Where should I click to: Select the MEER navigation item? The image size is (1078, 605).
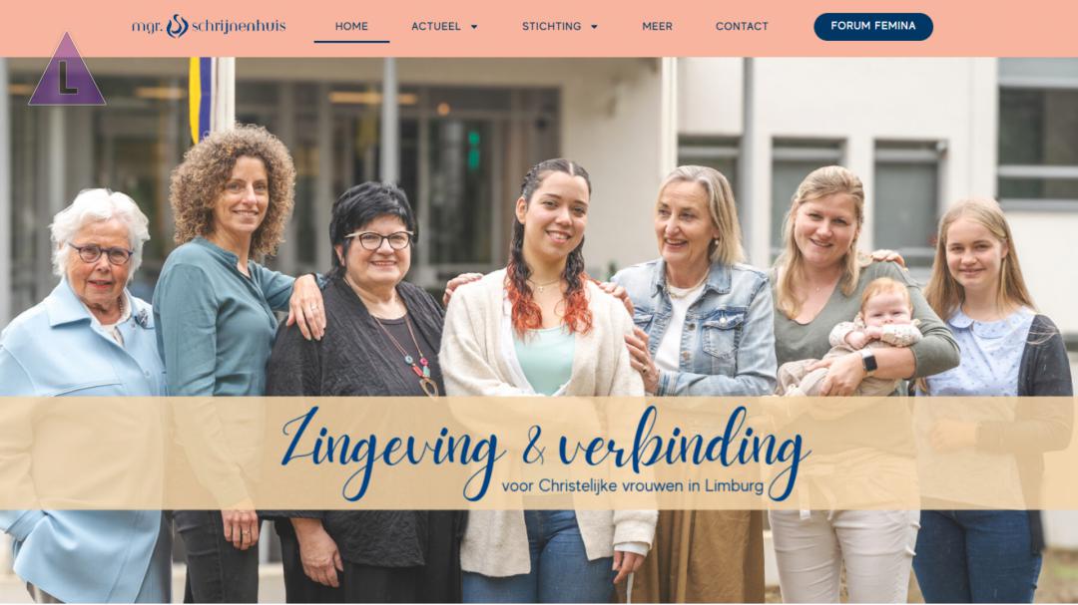[x=657, y=26]
